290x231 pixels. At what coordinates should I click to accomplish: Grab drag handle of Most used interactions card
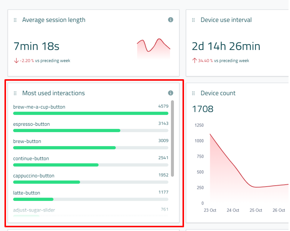pyautogui.click(x=15, y=93)
